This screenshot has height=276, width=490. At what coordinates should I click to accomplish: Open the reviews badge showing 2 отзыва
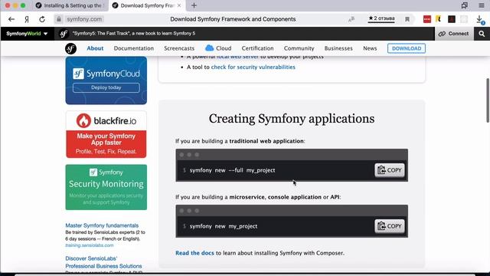[381, 18]
